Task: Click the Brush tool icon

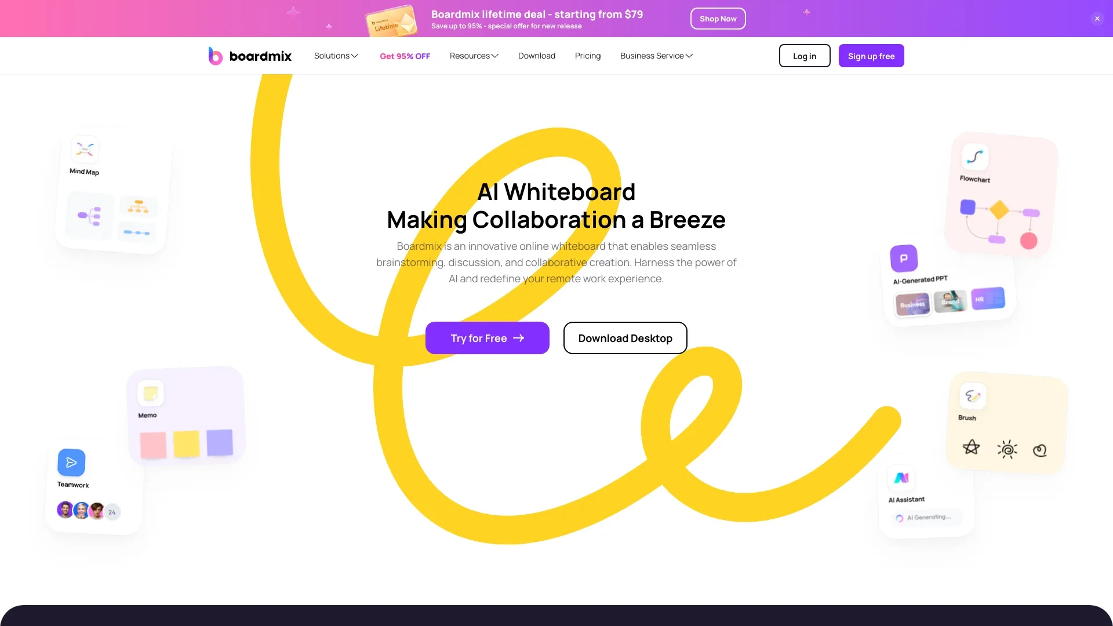Action: [x=972, y=395]
